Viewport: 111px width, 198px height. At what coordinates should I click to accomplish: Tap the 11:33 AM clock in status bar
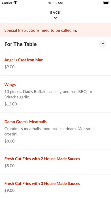[x=55, y=3]
